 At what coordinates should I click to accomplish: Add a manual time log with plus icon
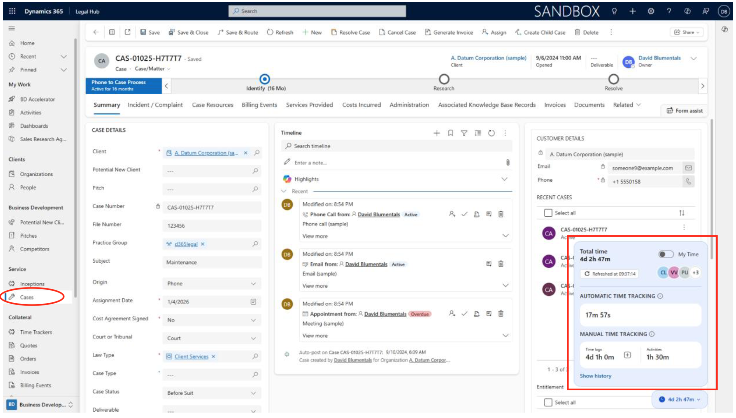coord(627,355)
